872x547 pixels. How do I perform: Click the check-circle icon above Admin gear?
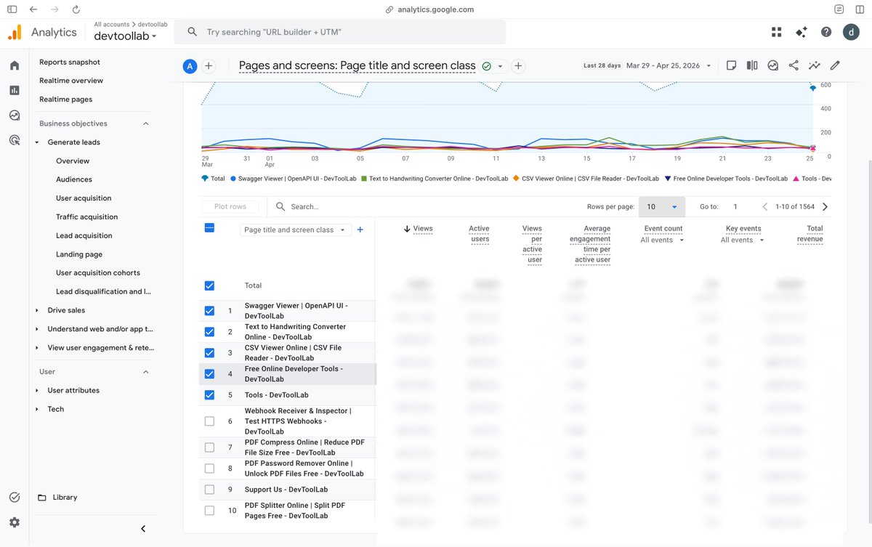[x=15, y=498]
